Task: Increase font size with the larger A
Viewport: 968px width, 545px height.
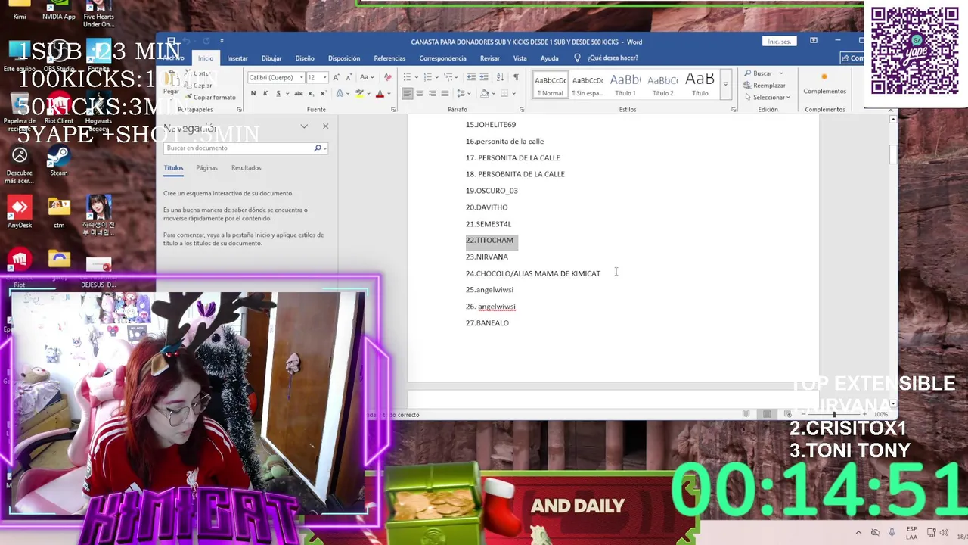Action: pyautogui.click(x=337, y=77)
